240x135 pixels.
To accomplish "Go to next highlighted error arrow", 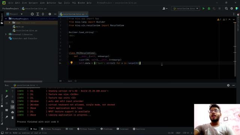I will click(x=234, y=19).
